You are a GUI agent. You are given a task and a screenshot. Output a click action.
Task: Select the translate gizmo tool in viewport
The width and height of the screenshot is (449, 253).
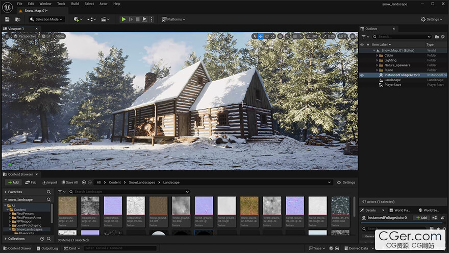pos(261,36)
